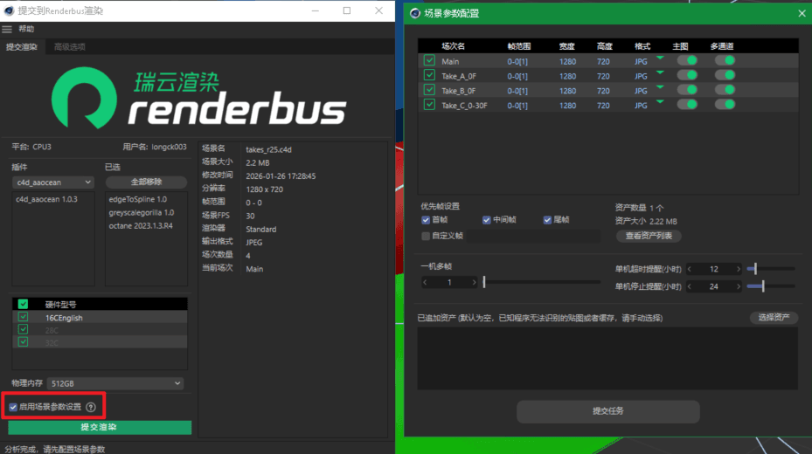Click the increase arrow on 单机超时提醒 stepper
Screen dimensions: 812x454
[x=739, y=269]
